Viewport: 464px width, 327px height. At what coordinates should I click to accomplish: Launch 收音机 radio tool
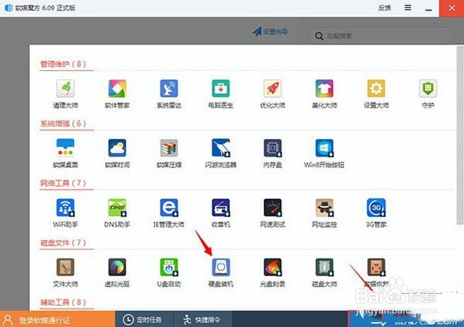pos(221,213)
